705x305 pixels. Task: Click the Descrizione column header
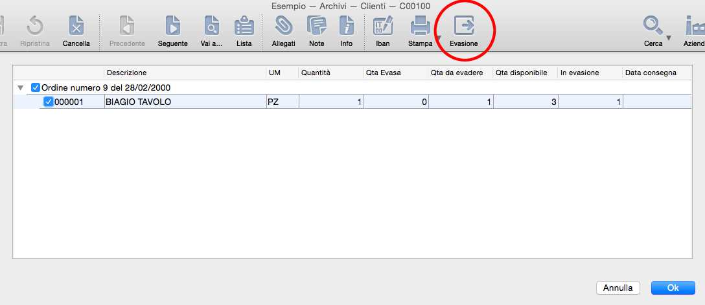pyautogui.click(x=185, y=73)
